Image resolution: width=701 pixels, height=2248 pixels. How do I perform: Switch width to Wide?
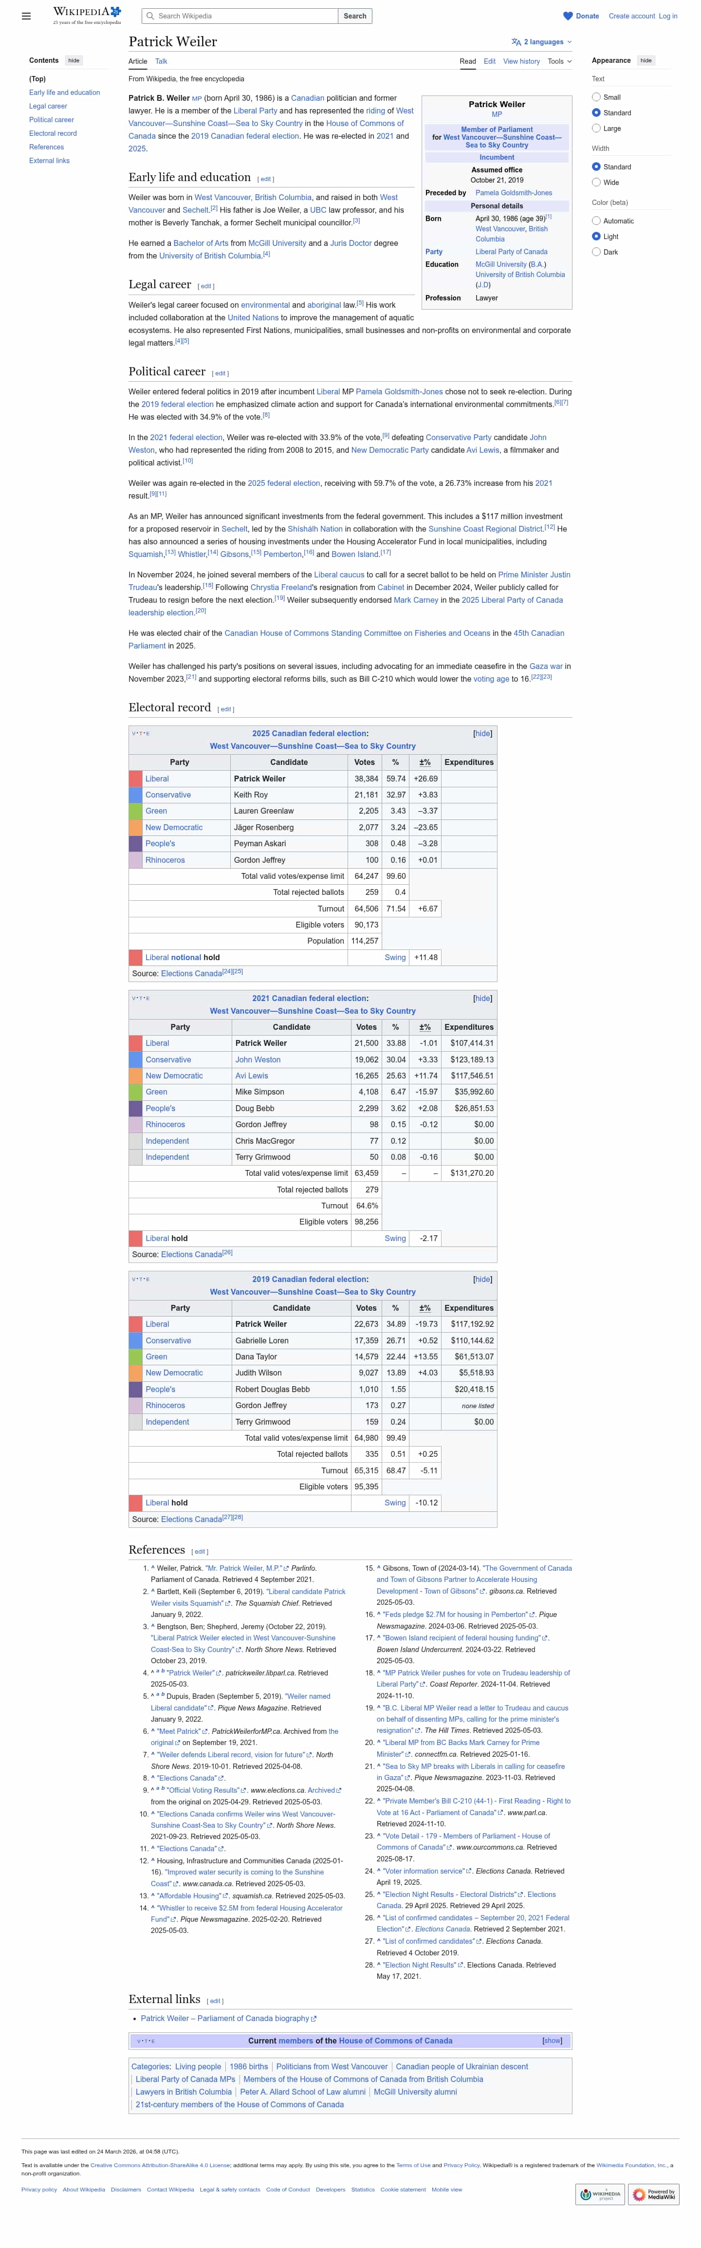596,183
